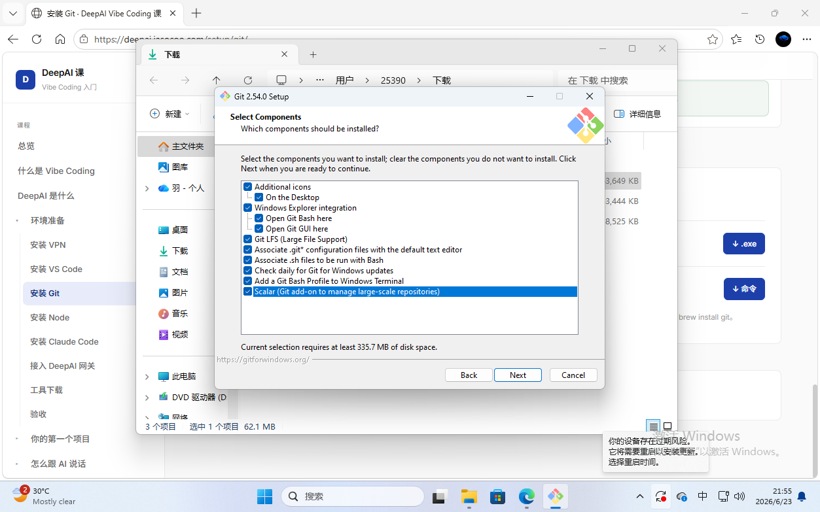Click Next in Git Setup
This screenshot has width=820, height=512.
(x=518, y=375)
